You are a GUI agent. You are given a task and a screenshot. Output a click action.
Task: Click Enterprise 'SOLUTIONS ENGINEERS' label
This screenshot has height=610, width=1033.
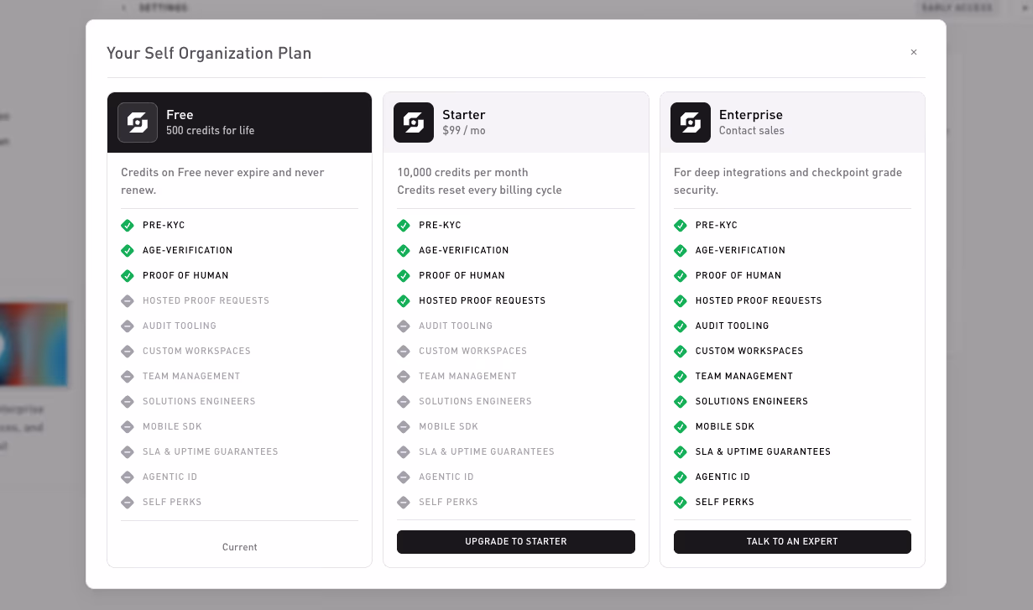(x=752, y=401)
